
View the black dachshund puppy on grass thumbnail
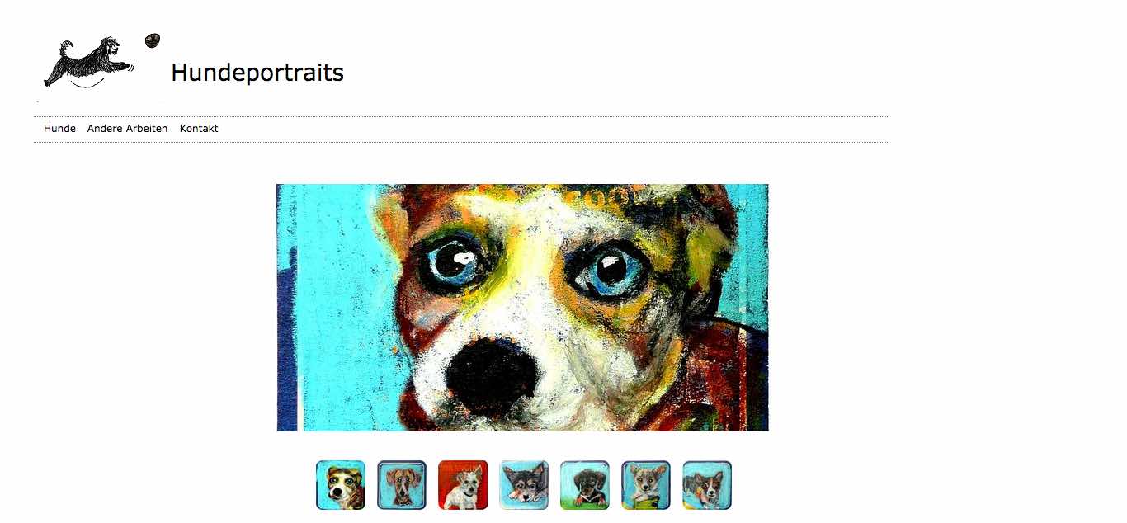585,485
